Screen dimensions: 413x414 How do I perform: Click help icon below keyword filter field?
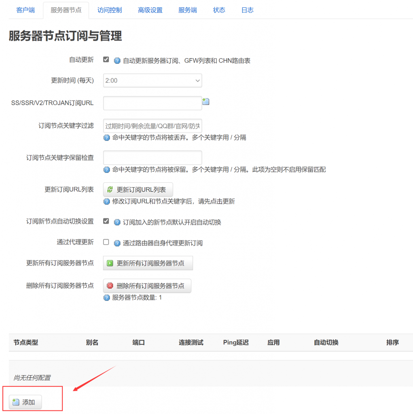click(107, 137)
